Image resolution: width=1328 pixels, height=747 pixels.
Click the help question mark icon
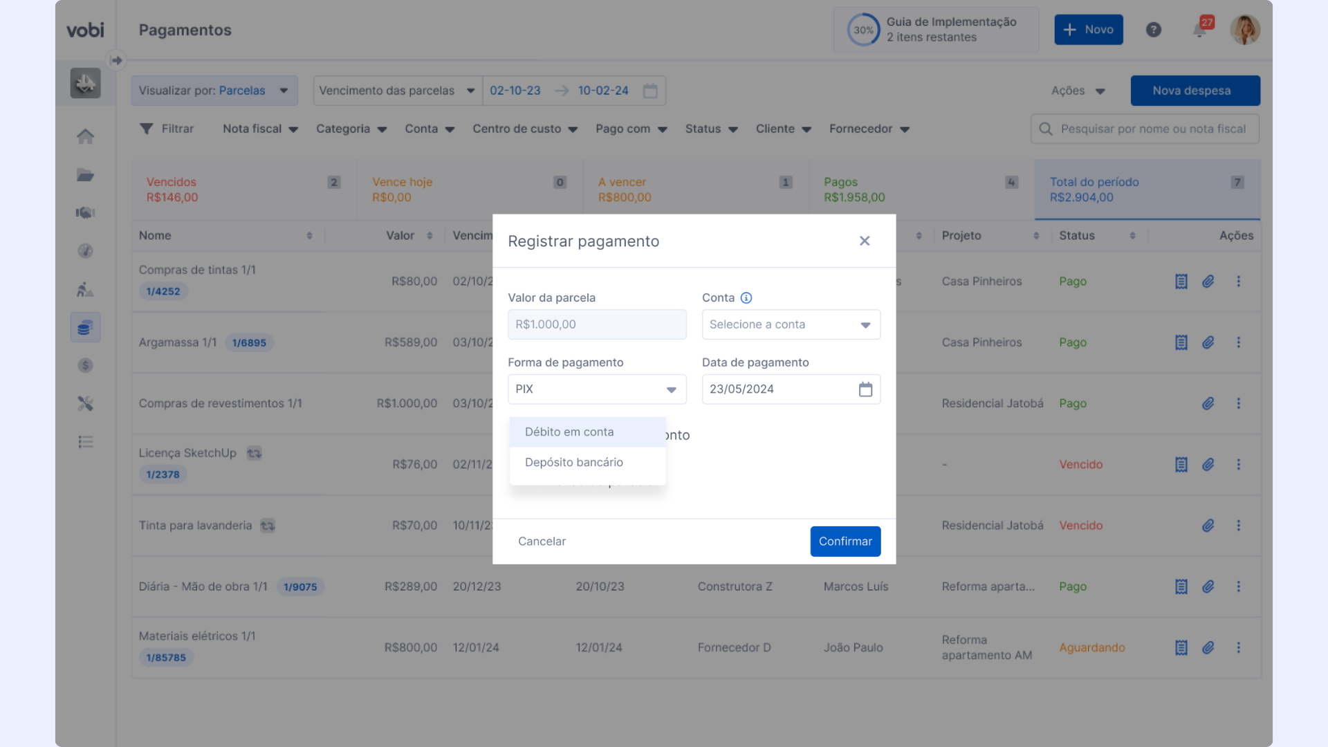coord(1153,30)
